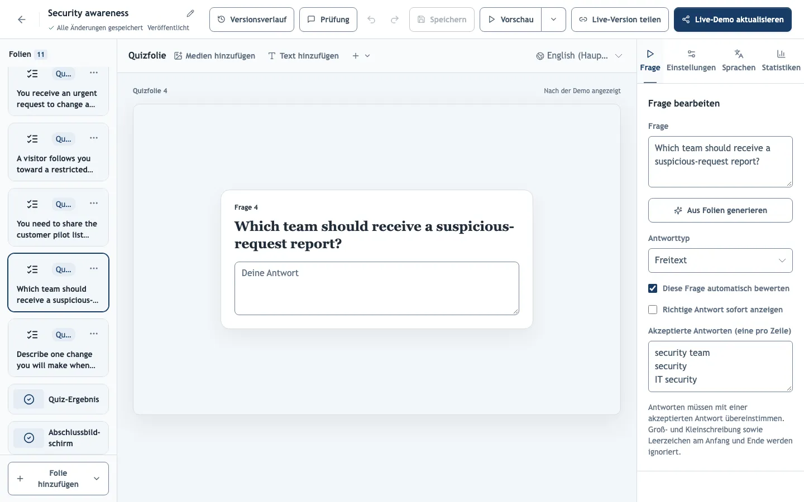The height and width of the screenshot is (502, 804).
Task: Click the plus icon next to Text hinzufügen
Action: 356,56
